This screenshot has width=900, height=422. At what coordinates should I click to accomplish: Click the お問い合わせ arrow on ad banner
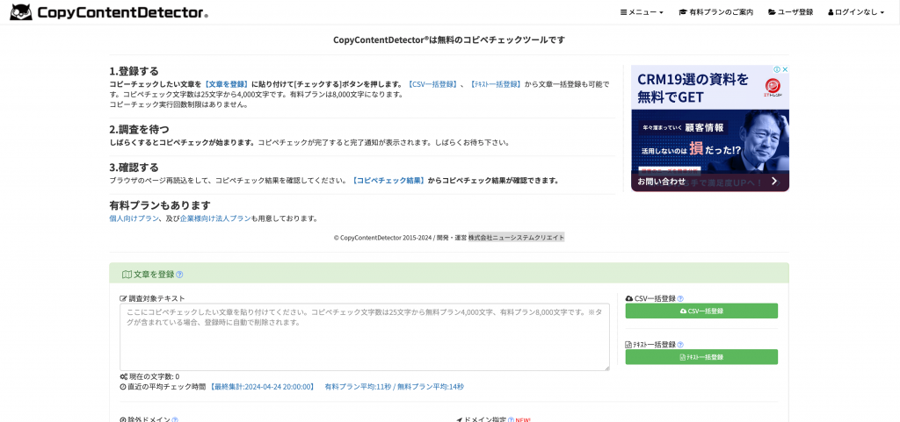point(773,182)
